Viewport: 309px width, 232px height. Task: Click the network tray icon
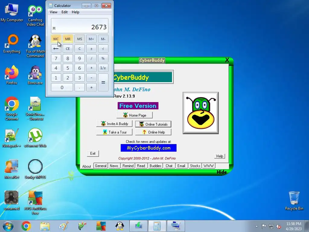271,226
